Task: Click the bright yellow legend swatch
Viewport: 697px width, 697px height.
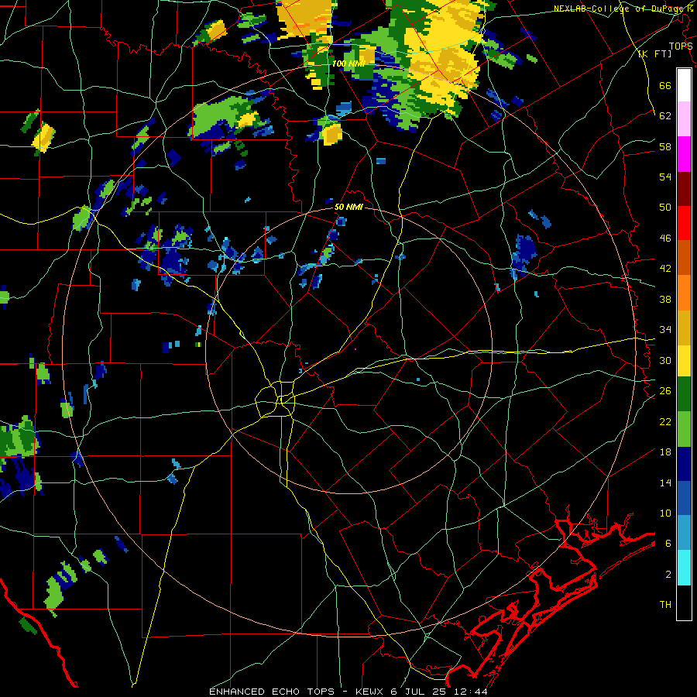Action: [x=684, y=361]
